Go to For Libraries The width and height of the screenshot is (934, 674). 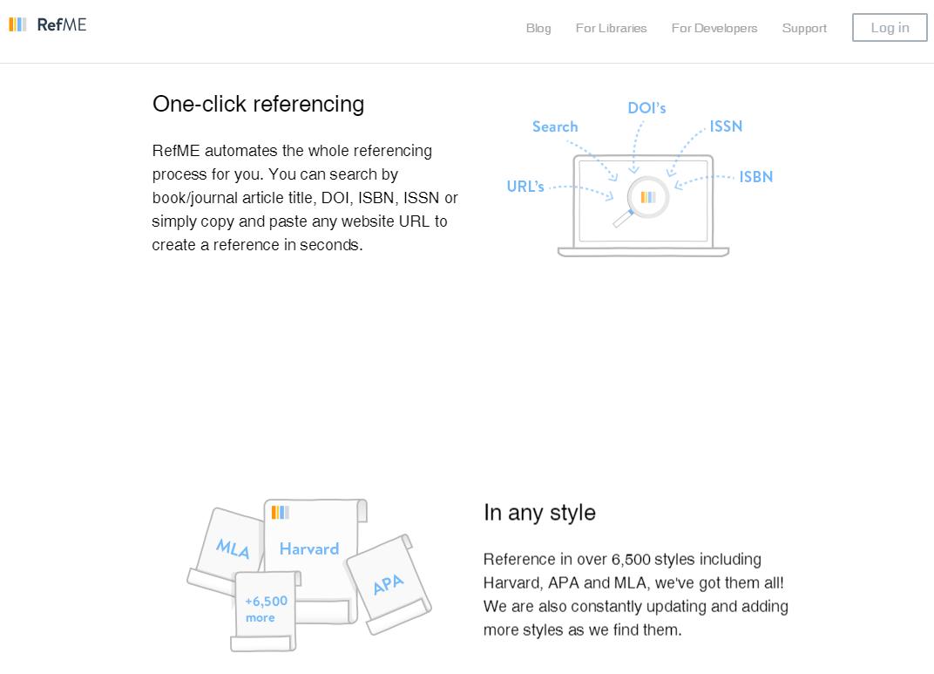tap(611, 28)
